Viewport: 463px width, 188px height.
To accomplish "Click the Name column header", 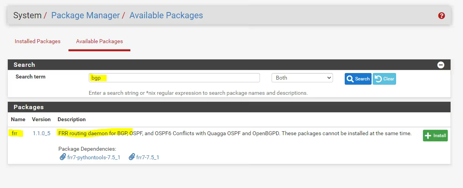I will (18, 119).
